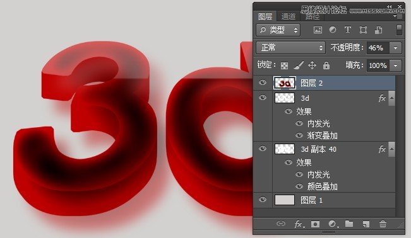Toggle the layer filtering switch
Image resolution: width=411 pixels, height=238 pixels.
click(399, 30)
